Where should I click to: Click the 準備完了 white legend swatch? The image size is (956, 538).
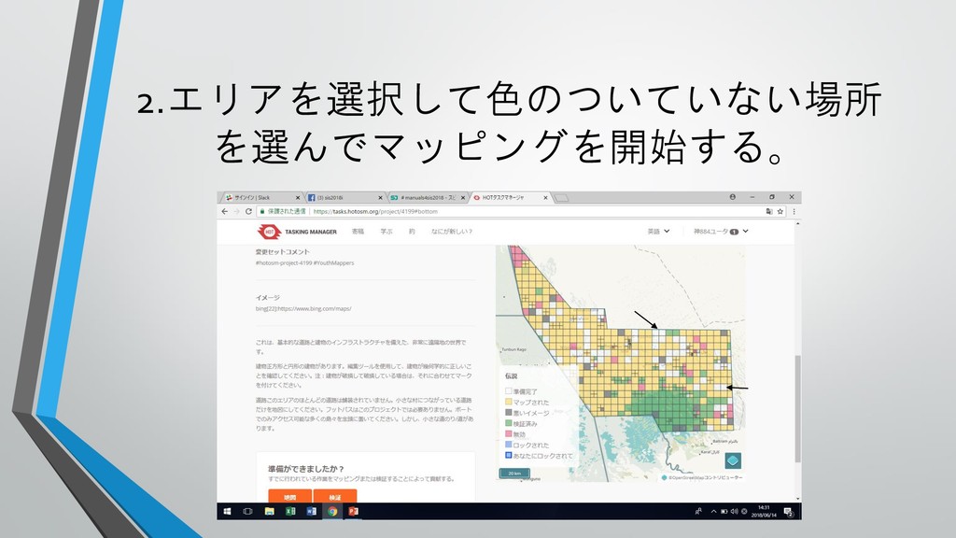tap(509, 391)
